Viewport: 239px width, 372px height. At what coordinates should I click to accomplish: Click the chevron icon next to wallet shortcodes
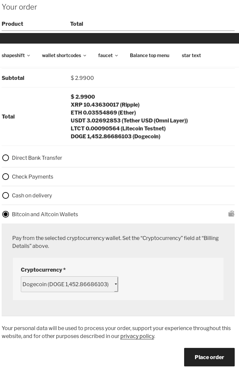(85, 55)
